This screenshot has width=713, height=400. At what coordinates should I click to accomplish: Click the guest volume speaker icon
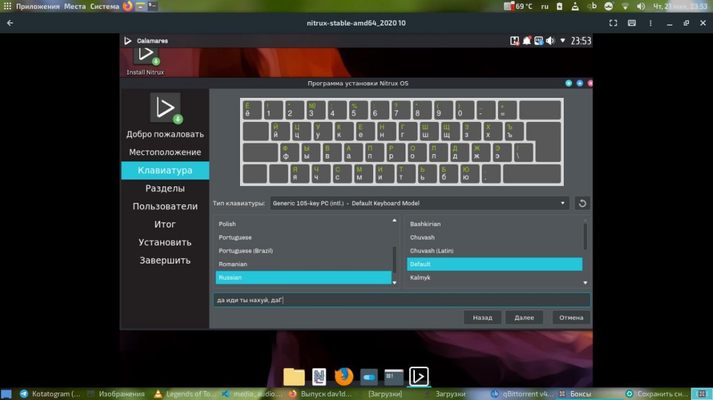click(550, 41)
